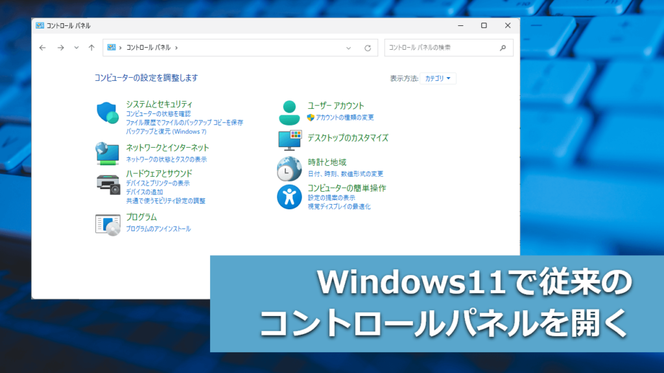664x373 pixels.
Task: Open プログラムのアンインストール link
Action: [158, 229]
